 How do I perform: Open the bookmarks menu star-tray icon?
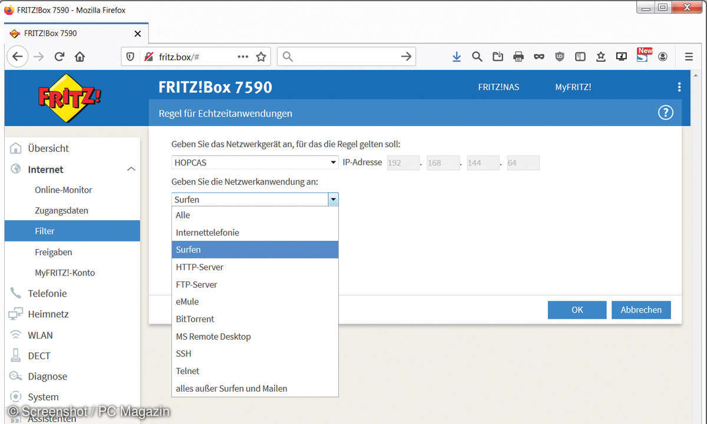[x=601, y=57]
